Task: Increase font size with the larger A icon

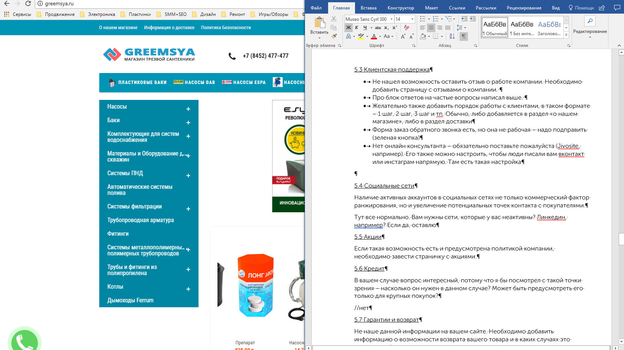Action: tap(403, 36)
